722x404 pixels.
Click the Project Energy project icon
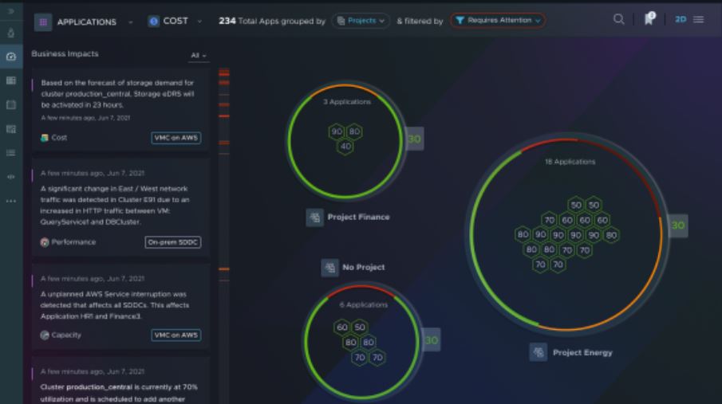coord(538,352)
